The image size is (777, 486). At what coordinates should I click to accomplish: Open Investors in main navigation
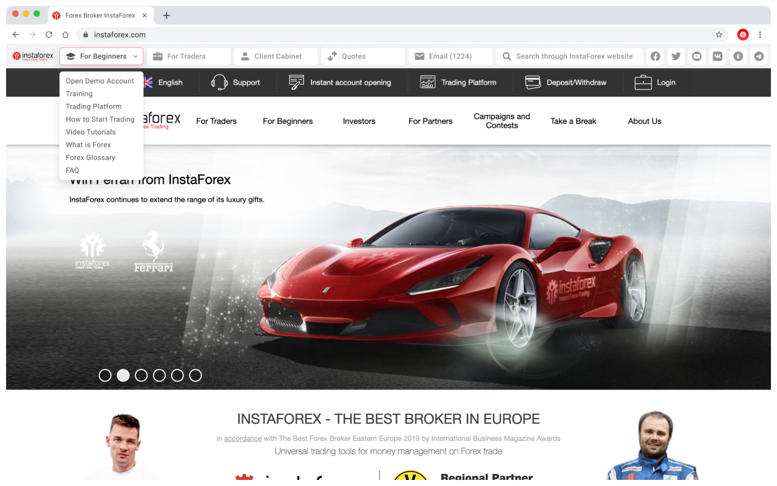[359, 121]
